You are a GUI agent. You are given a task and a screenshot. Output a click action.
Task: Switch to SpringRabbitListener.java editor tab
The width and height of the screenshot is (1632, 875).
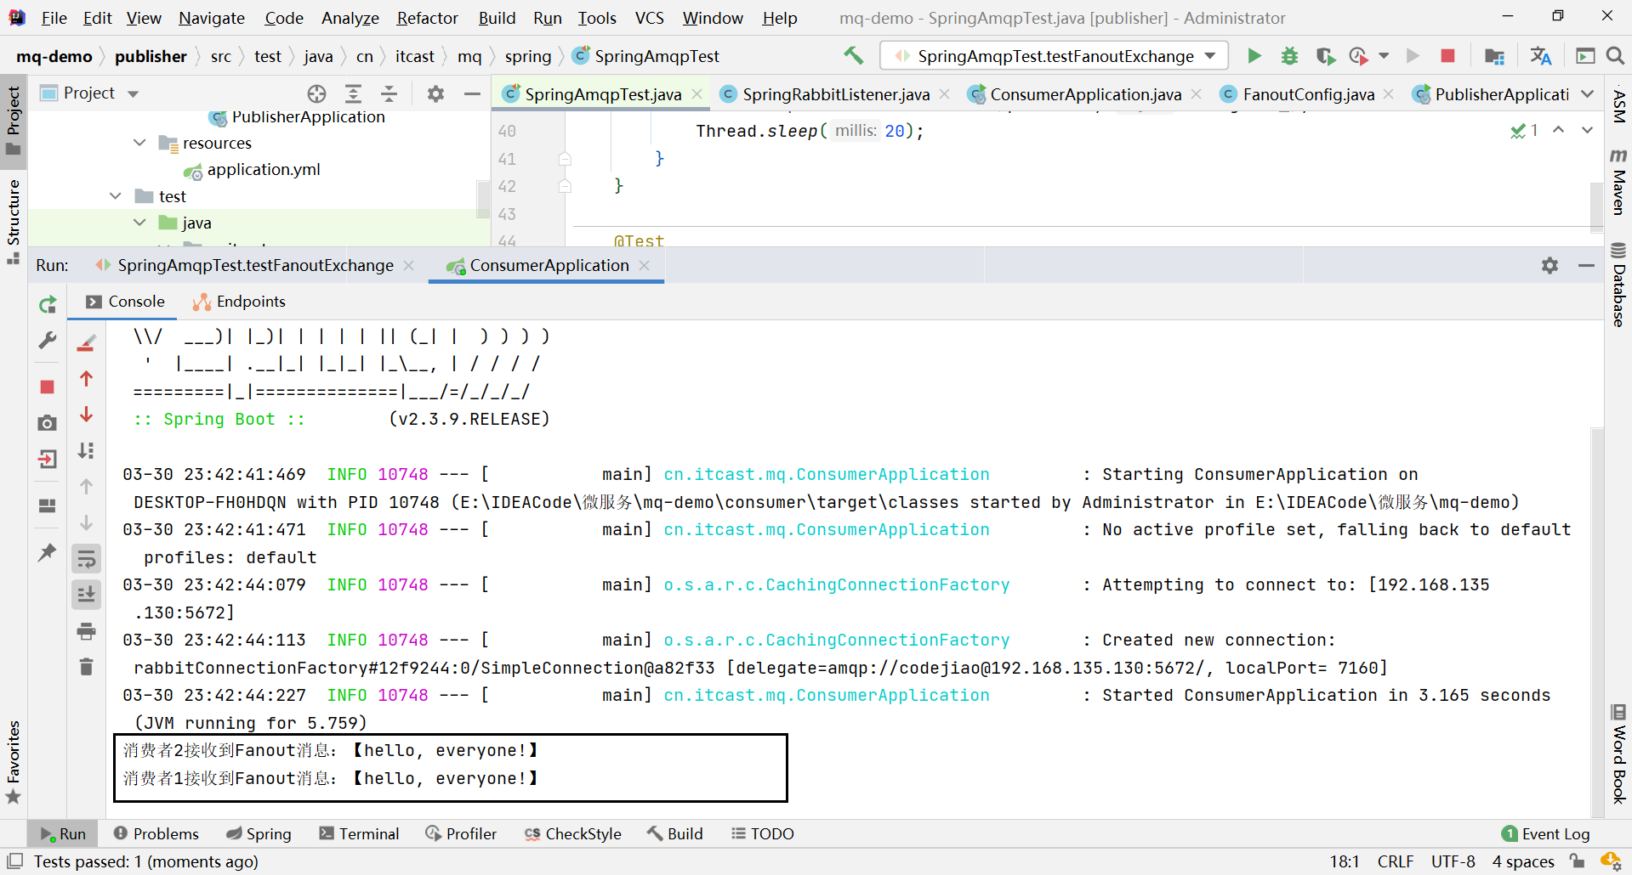click(x=835, y=94)
